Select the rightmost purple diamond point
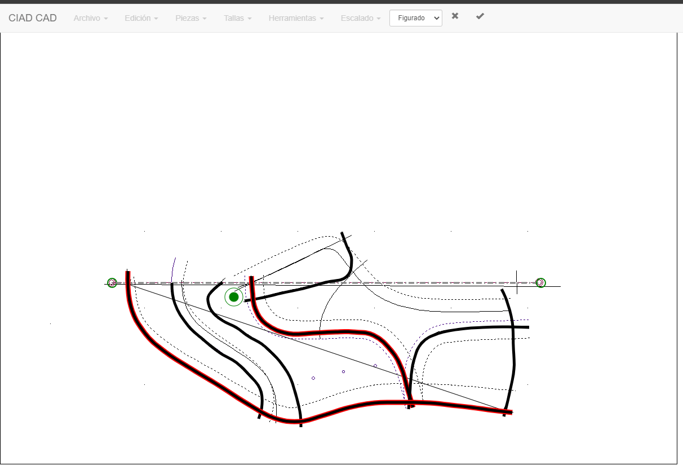This screenshot has height=470, width=683. (375, 366)
